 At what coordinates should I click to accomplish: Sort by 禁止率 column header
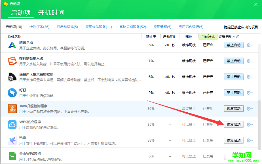pyautogui.click(x=151, y=37)
